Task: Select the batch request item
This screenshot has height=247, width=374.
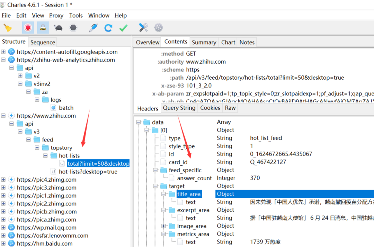Action: pos(66,108)
